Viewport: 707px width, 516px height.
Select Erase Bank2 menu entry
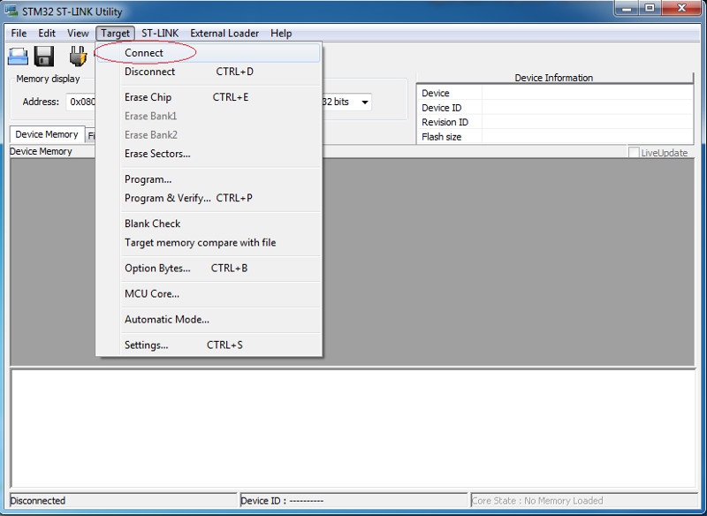[x=209, y=135]
